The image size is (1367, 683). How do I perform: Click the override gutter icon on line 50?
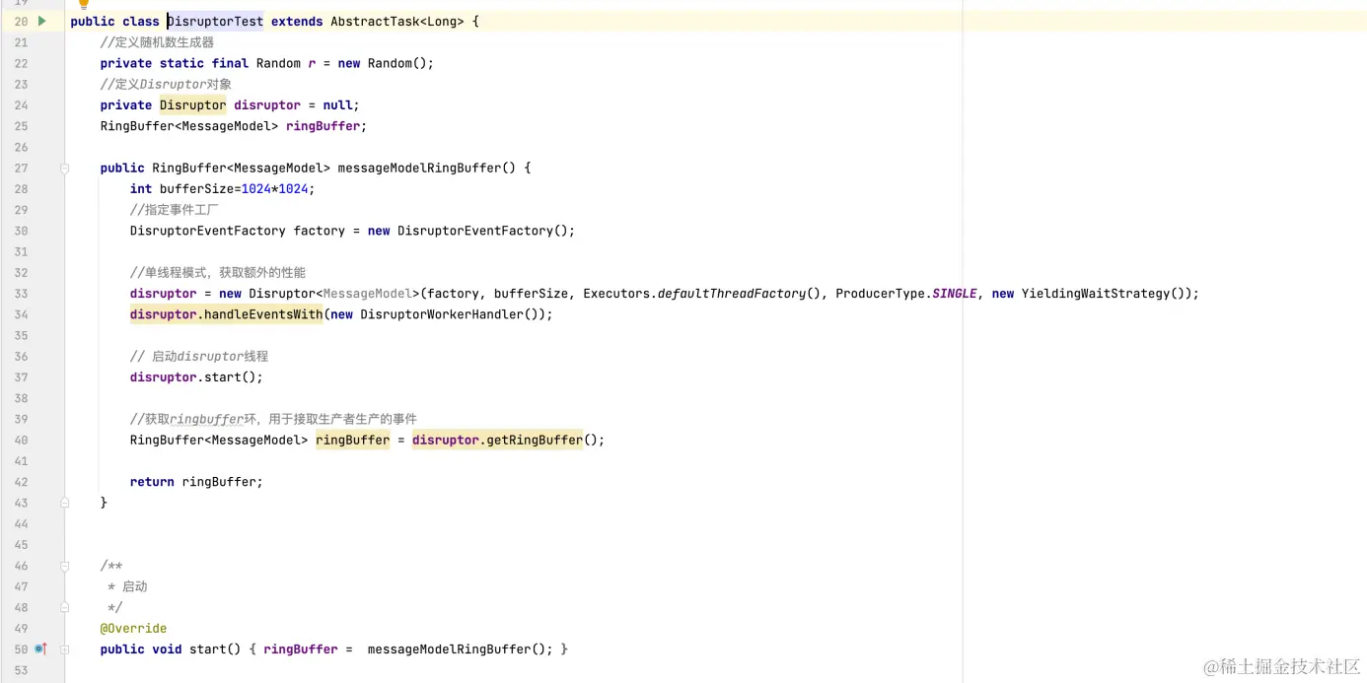pos(40,649)
